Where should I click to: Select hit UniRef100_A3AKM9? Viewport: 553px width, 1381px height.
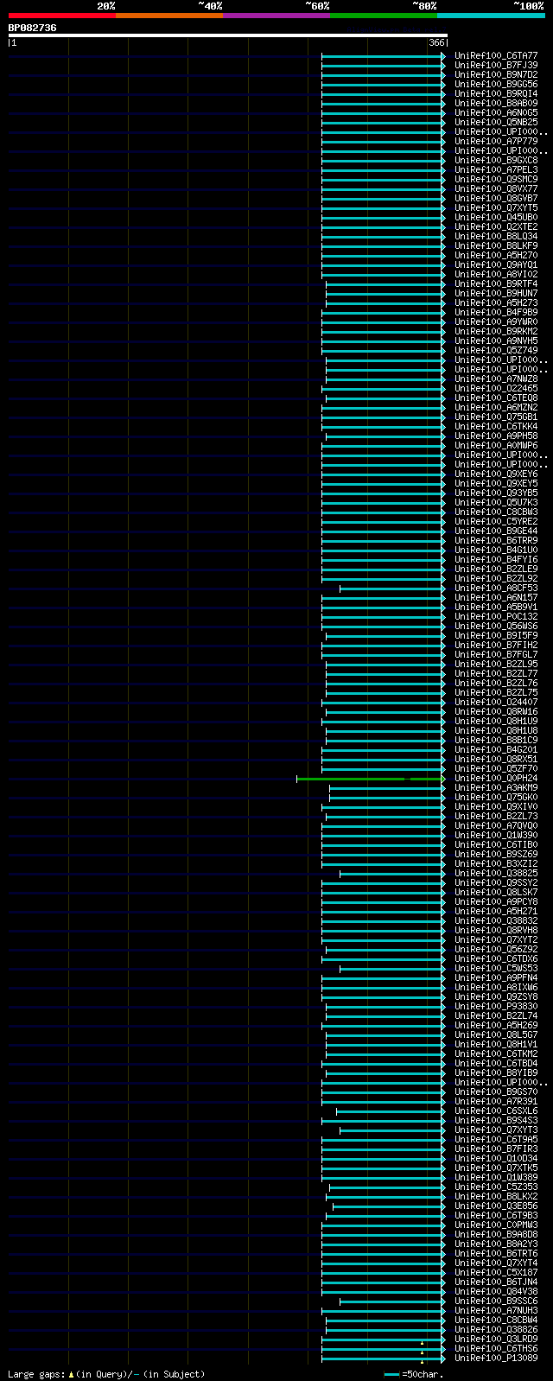coord(496,788)
